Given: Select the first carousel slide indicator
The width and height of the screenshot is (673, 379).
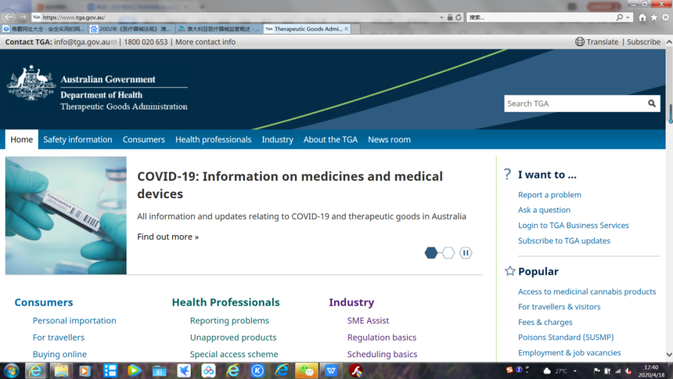Looking at the screenshot, I should 431,252.
